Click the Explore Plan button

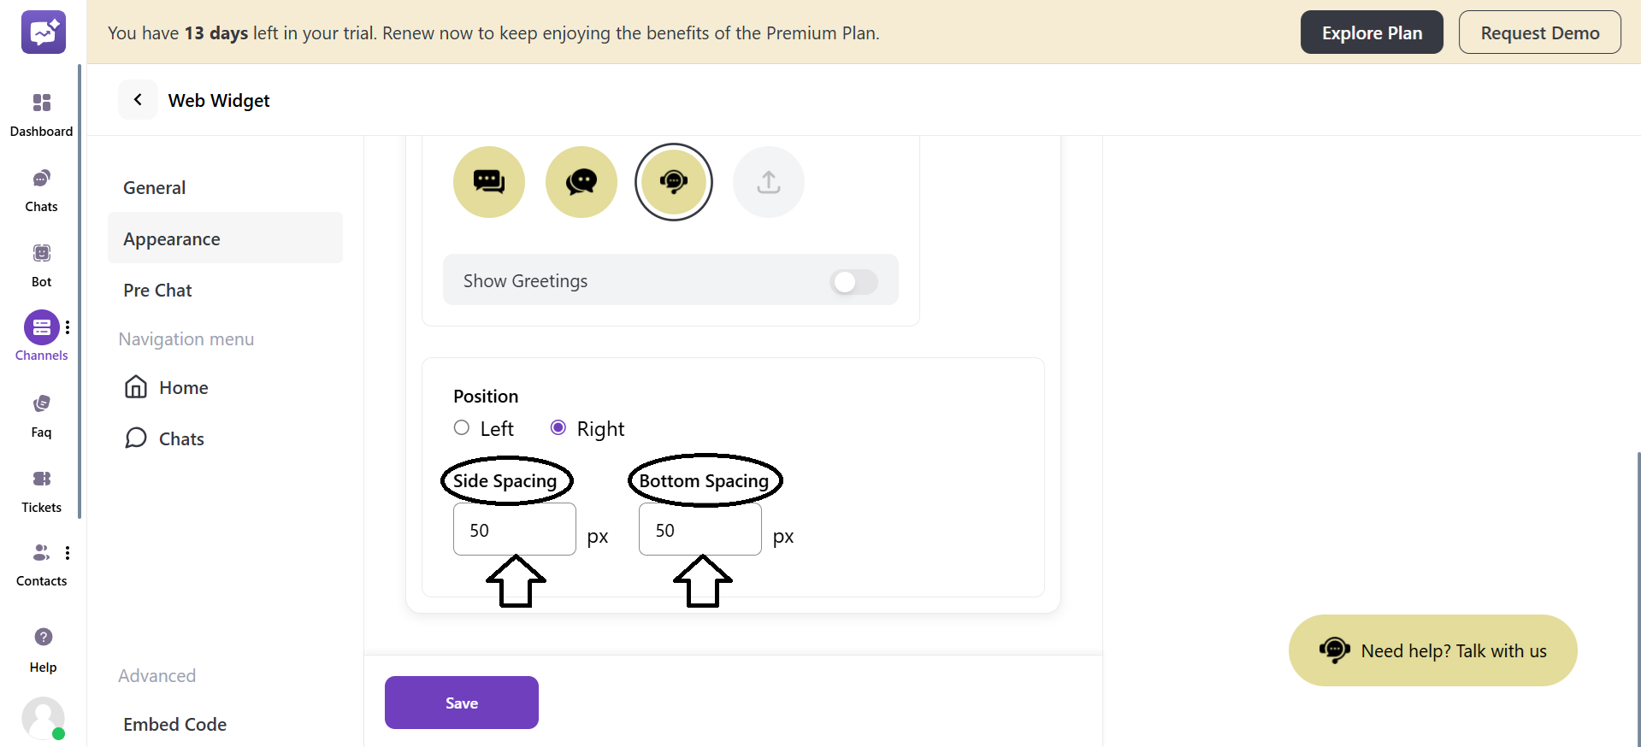(x=1371, y=32)
